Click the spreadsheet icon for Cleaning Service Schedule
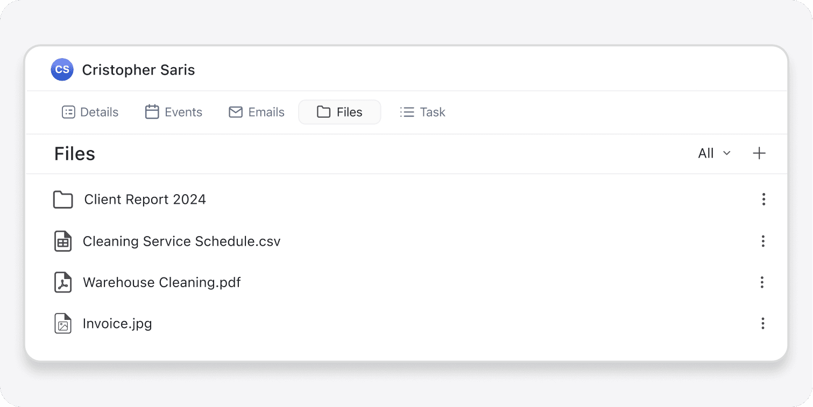The image size is (813, 407). click(63, 241)
